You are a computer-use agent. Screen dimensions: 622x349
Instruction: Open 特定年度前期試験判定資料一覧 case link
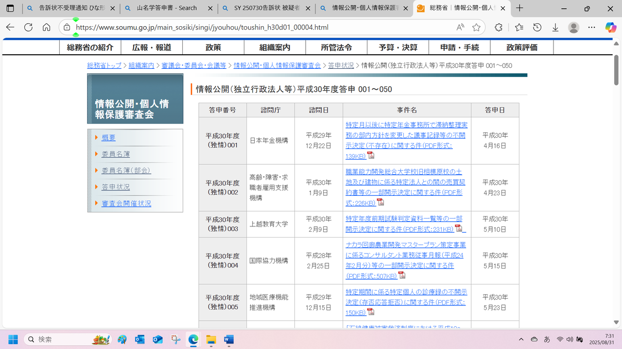coord(404,223)
